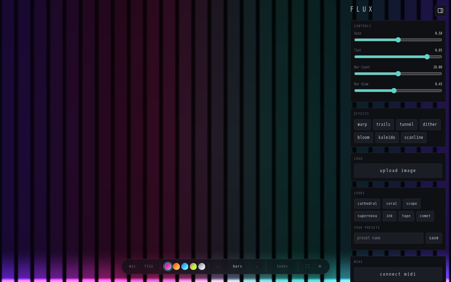Click the Gain value 0.50
Image resolution: width=451 pixels, height=282 pixels.
(439, 33)
